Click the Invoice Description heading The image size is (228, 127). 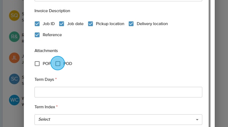point(52,11)
